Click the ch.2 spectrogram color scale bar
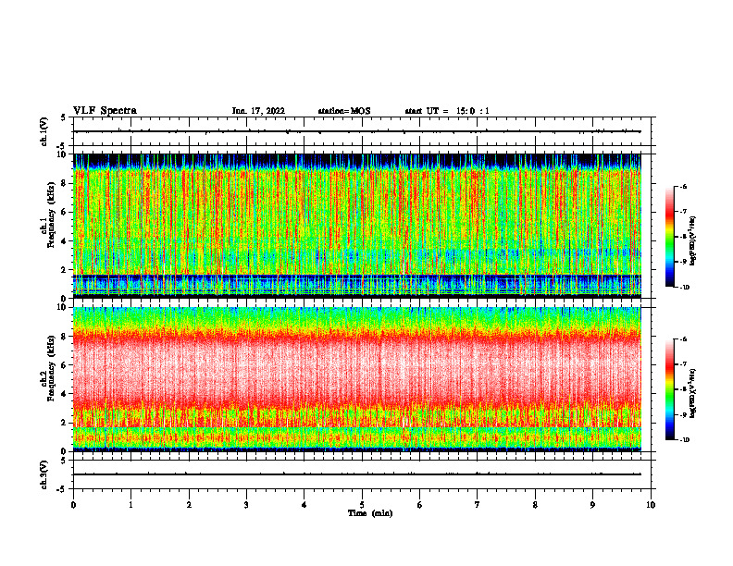Image resolution: width=733 pixels, height=566 pixels. click(x=669, y=389)
